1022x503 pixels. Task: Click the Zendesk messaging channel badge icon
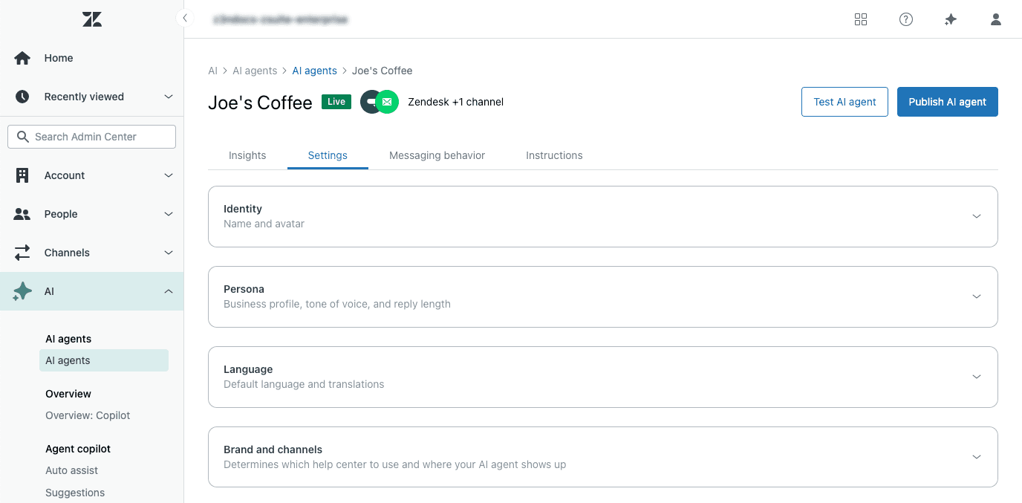(x=370, y=101)
